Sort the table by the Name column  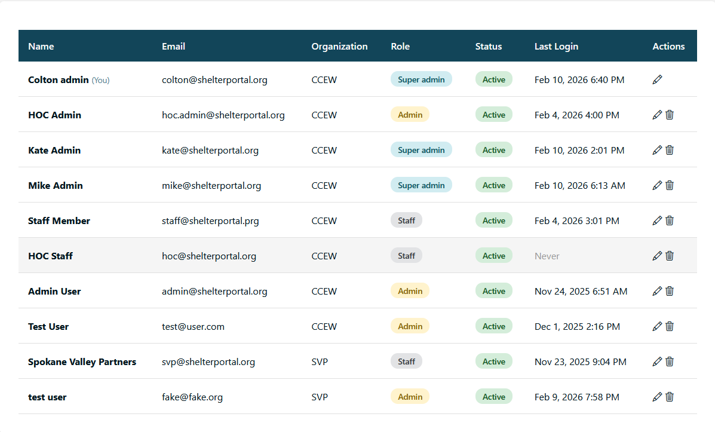point(41,46)
